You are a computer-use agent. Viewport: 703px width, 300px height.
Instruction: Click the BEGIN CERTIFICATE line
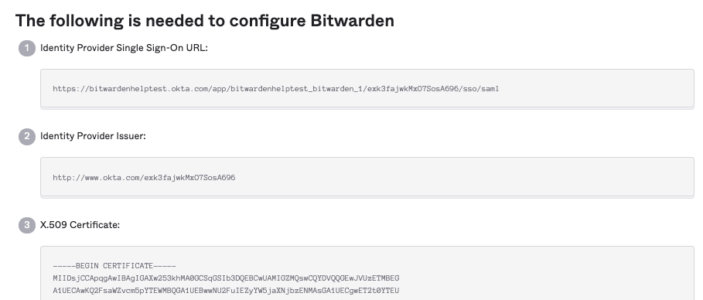114,266
